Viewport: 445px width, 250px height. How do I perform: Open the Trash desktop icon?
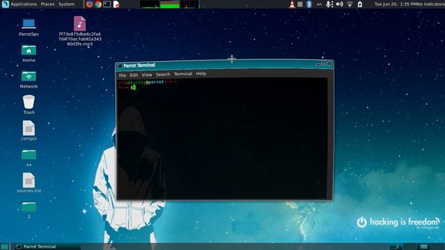[x=29, y=102]
